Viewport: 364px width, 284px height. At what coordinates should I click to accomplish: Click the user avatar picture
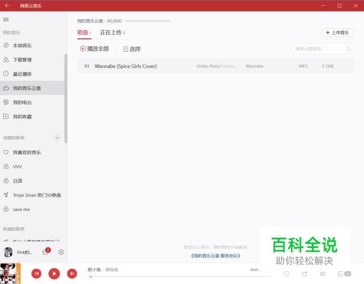click(8, 252)
